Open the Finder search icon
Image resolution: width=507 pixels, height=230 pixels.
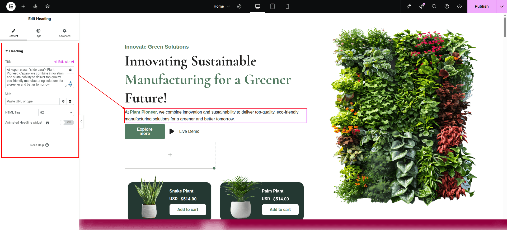(x=434, y=6)
